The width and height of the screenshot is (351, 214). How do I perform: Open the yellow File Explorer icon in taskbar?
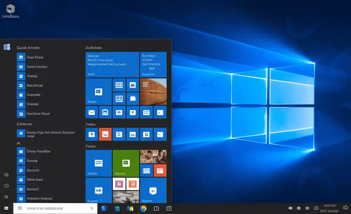pyautogui.click(x=130, y=208)
